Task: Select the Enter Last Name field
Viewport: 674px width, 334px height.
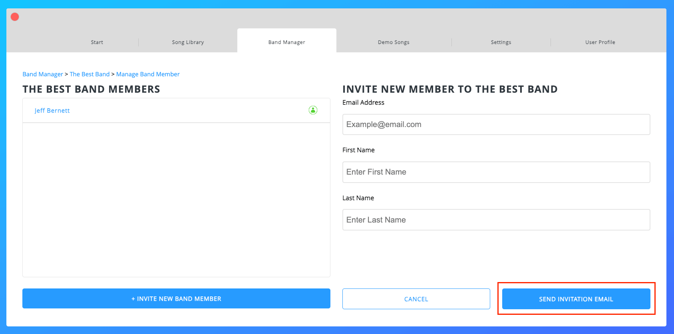Action: tap(496, 220)
